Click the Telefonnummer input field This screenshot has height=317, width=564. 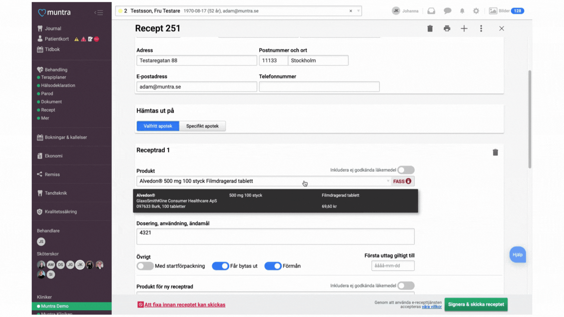click(x=319, y=86)
